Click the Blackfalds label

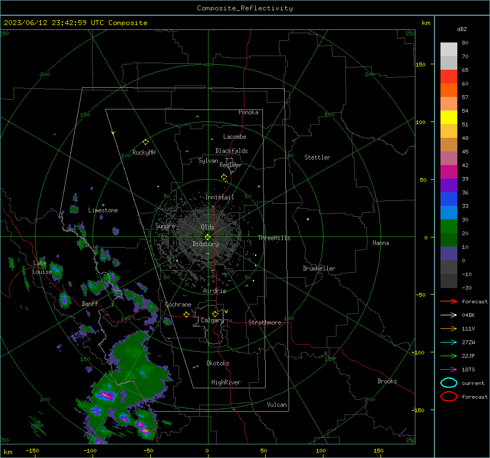[231, 151]
